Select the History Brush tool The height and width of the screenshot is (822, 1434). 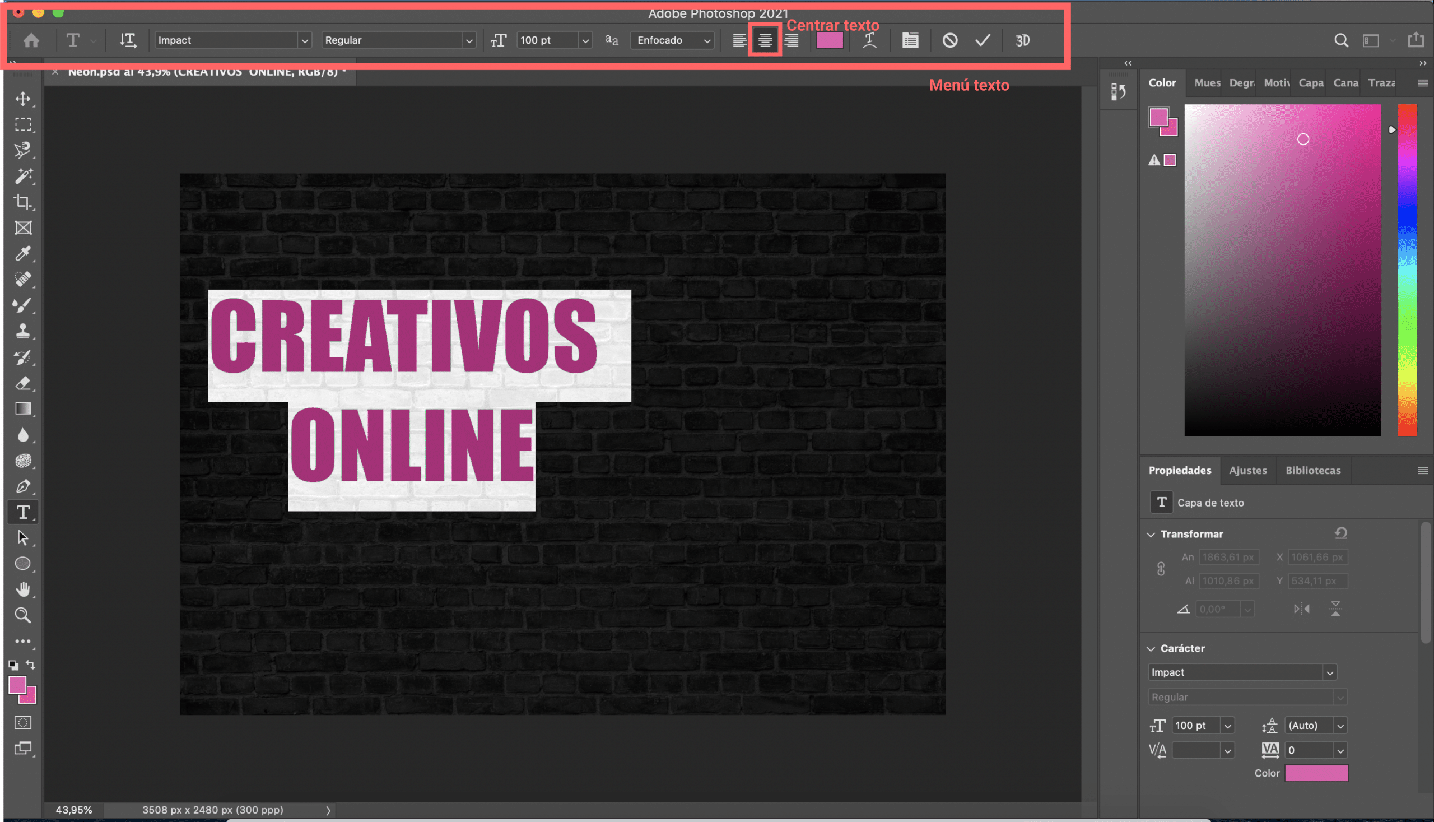pos(23,357)
